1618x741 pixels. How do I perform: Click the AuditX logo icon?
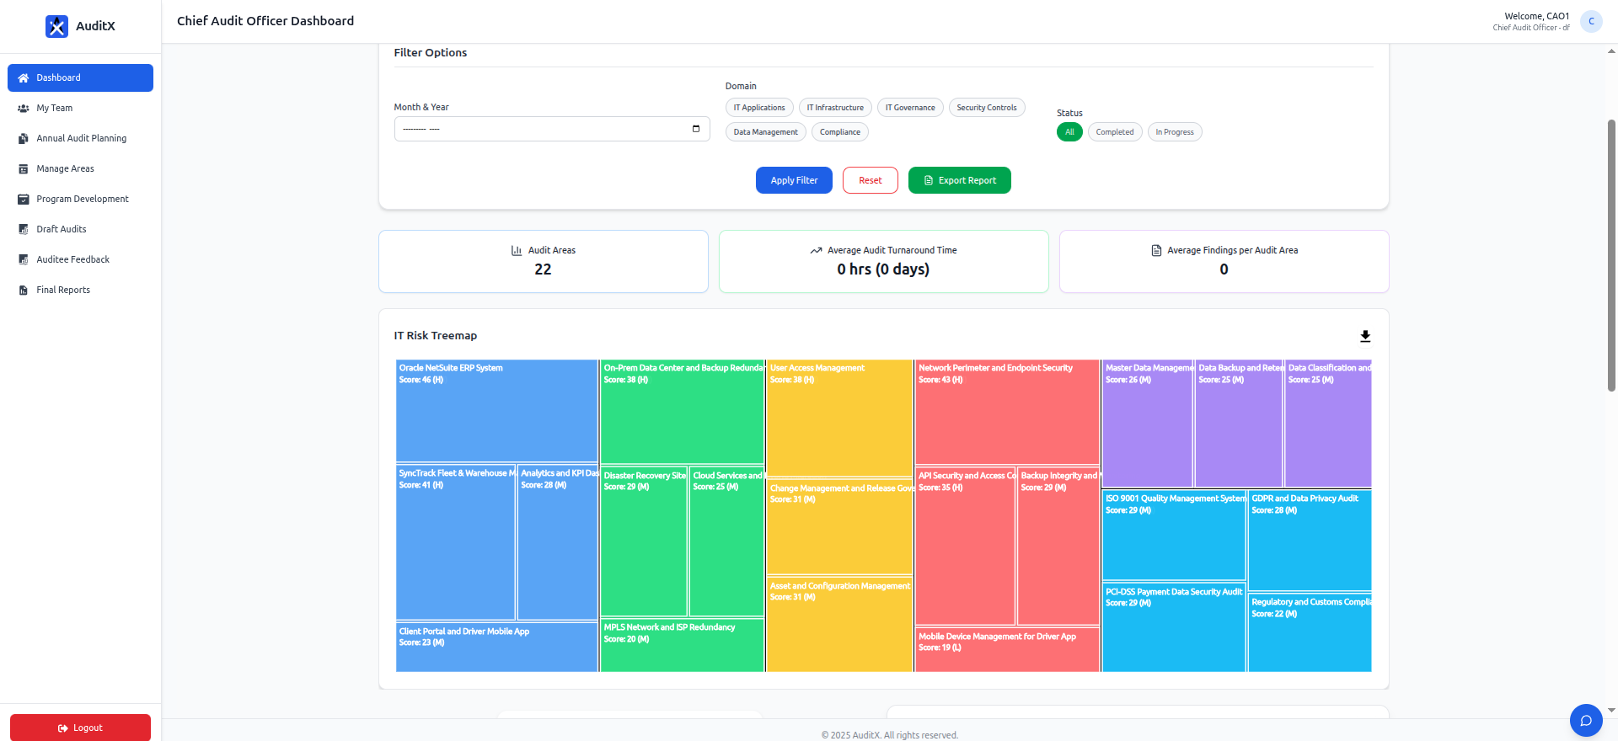(56, 26)
